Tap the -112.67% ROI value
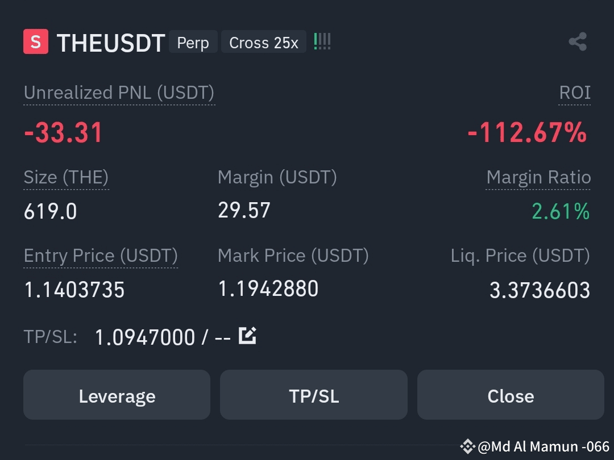The height and width of the screenshot is (460, 614). 528,132
